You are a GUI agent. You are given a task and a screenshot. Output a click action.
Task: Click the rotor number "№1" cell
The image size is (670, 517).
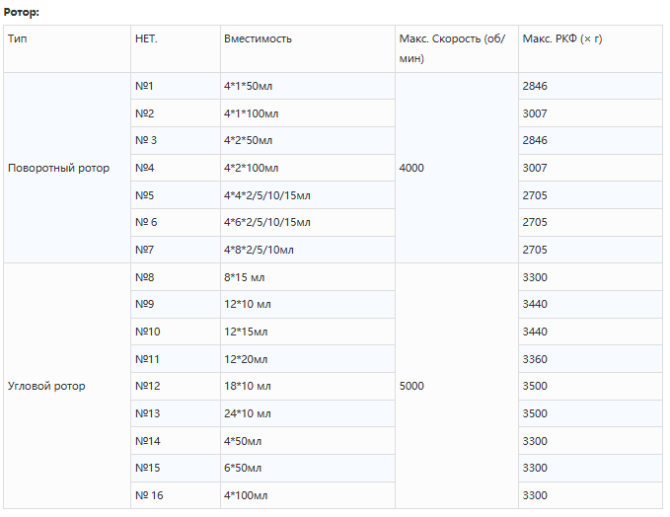(144, 86)
